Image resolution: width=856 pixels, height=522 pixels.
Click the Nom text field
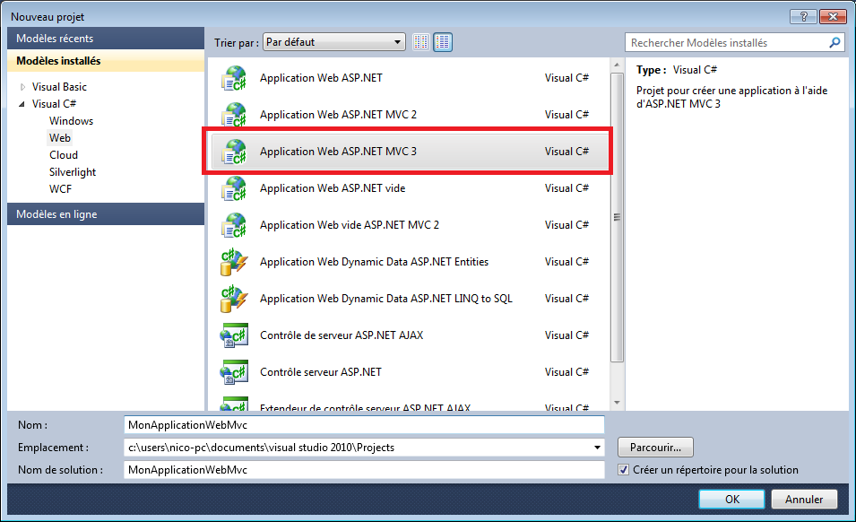pyautogui.click(x=364, y=424)
